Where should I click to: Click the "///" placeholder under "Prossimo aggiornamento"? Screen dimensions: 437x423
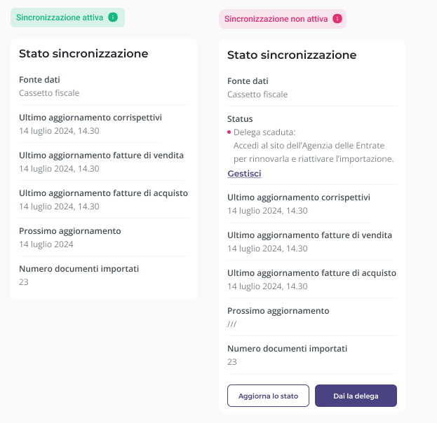(232, 324)
